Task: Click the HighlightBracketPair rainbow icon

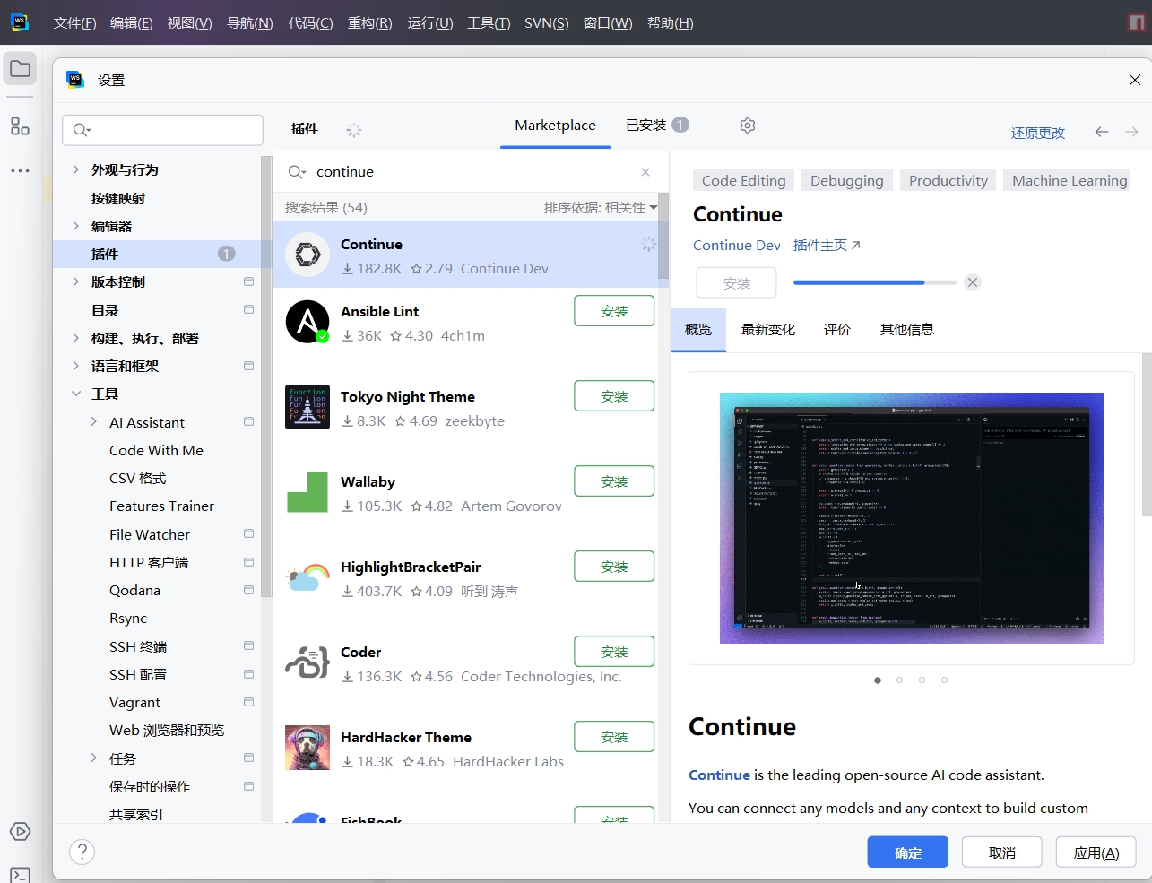Action: click(307, 577)
